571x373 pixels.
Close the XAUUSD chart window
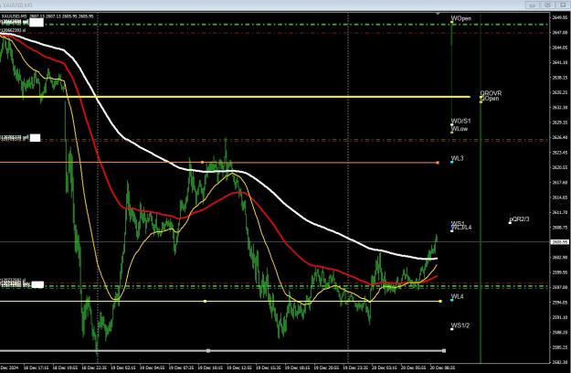click(562, 5)
